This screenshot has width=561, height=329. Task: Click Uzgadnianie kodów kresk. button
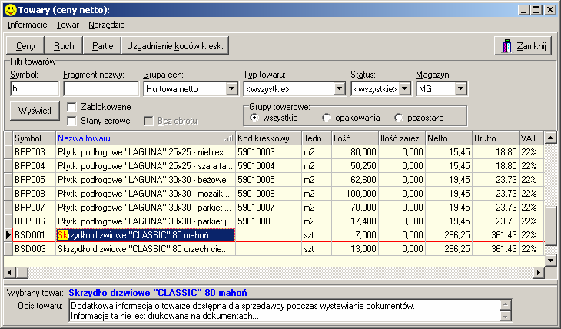click(x=175, y=46)
